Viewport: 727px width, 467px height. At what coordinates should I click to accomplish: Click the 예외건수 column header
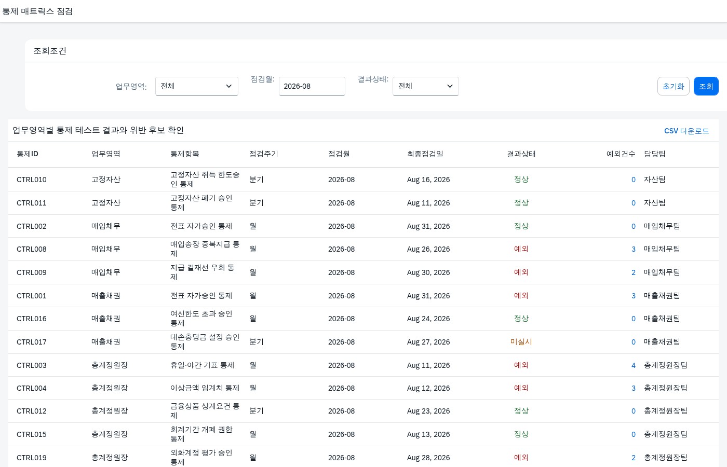621,154
